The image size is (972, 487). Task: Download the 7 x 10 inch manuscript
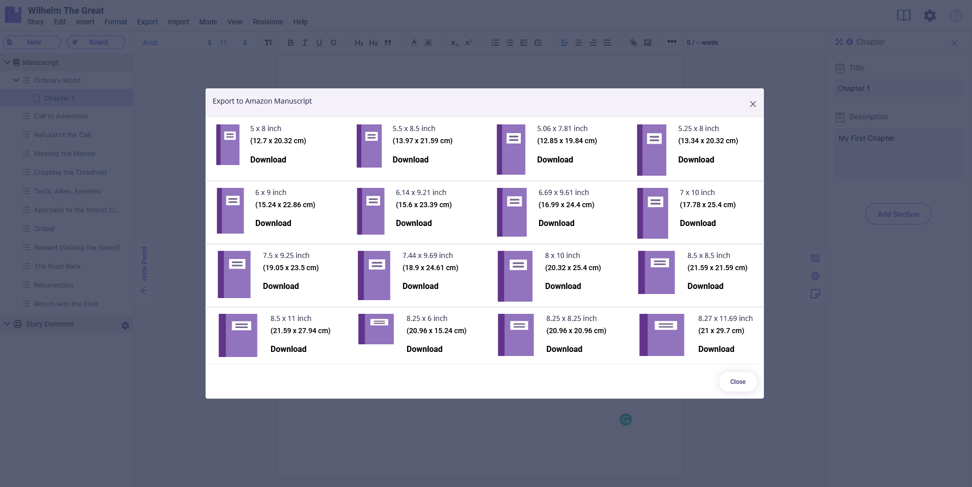pyautogui.click(x=697, y=223)
